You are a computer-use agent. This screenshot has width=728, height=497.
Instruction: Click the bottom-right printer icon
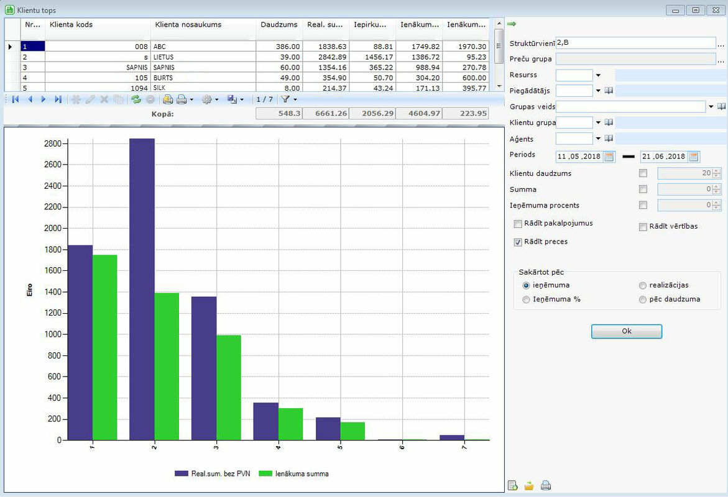coord(546,486)
